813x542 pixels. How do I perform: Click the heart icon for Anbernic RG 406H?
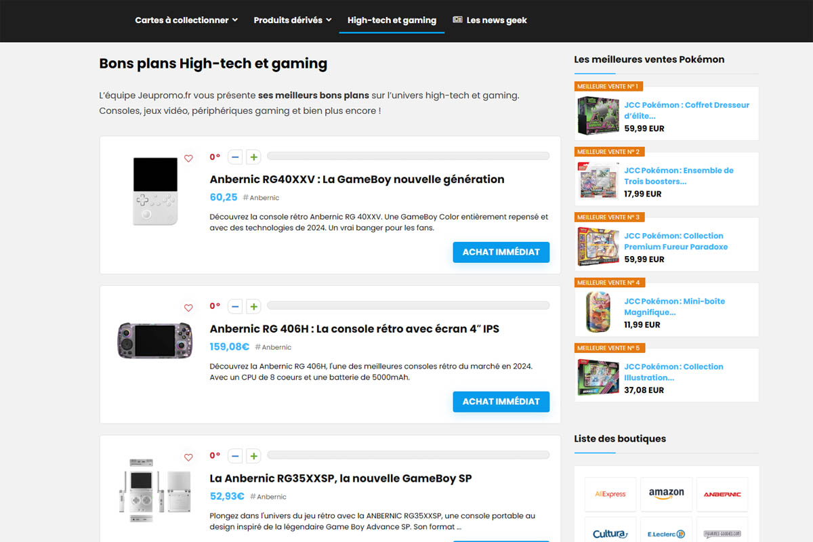point(188,308)
